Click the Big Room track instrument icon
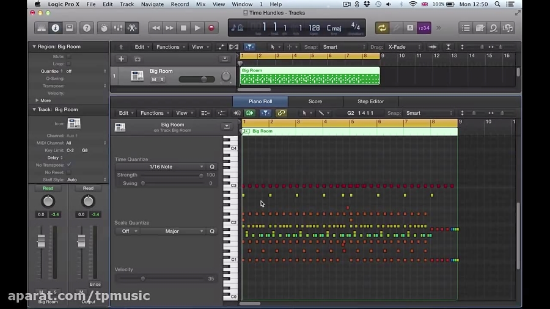This screenshot has height=309, width=550. coord(137,76)
